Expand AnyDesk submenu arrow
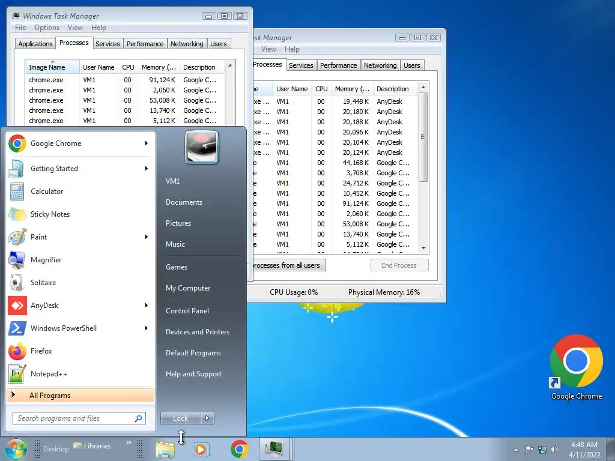Viewport: 615px width, 461px height. [147, 306]
